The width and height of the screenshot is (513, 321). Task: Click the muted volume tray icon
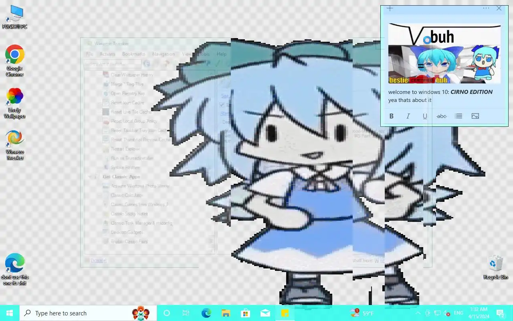click(x=447, y=313)
